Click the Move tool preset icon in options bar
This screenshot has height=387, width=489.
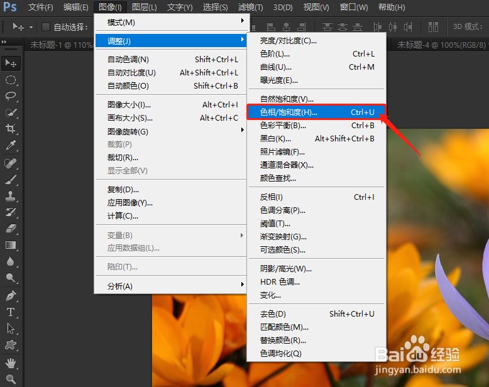click(18, 27)
